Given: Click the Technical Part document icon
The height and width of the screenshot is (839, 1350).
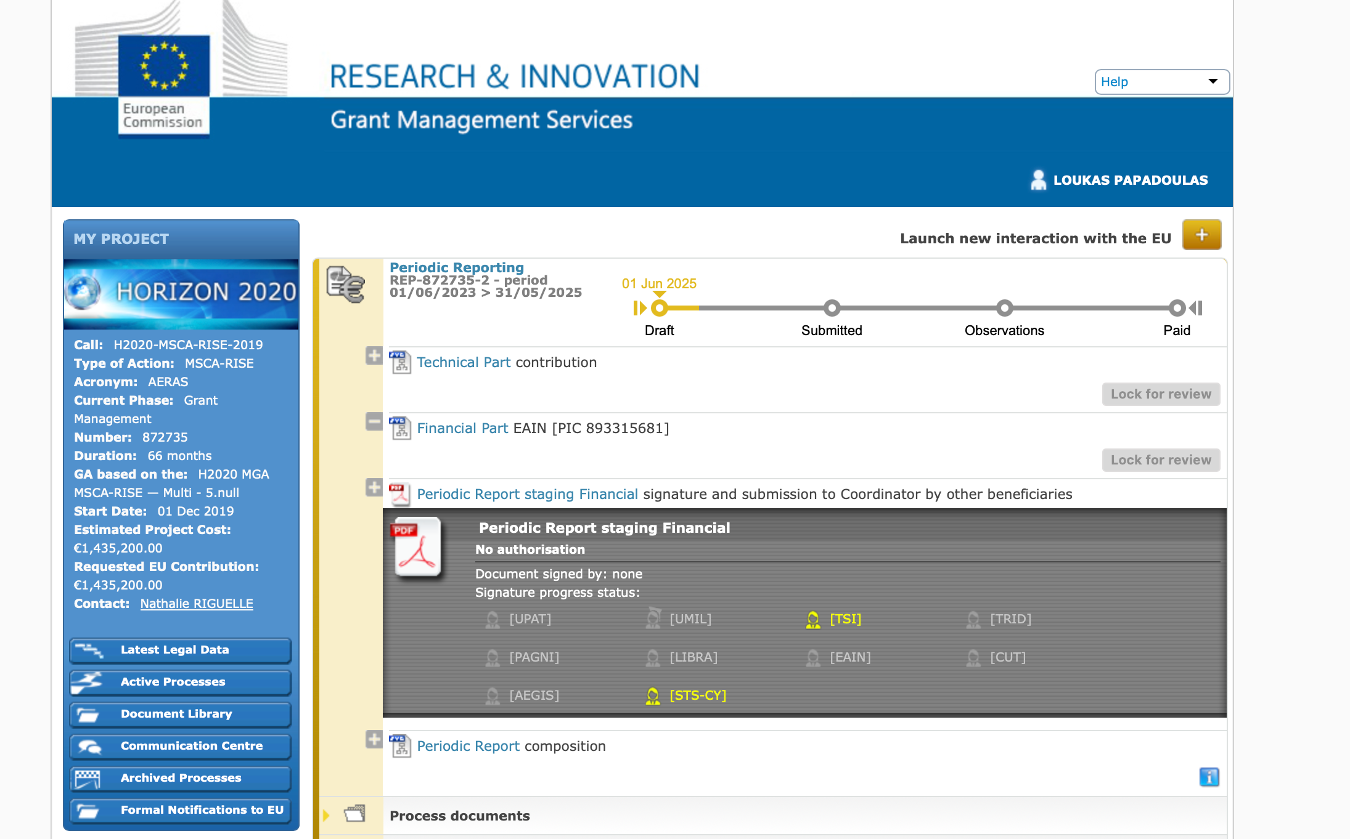Looking at the screenshot, I should (x=400, y=362).
